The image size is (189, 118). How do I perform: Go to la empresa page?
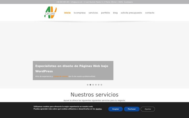point(80,13)
